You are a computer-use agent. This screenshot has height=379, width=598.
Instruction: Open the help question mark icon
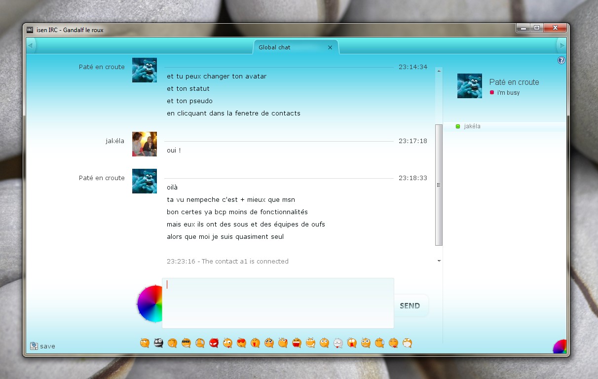point(561,60)
